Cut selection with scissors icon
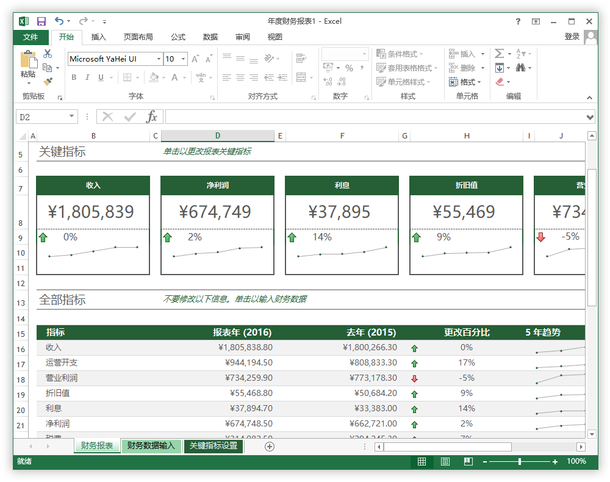Screen dimensions: 610x482 coord(48,54)
